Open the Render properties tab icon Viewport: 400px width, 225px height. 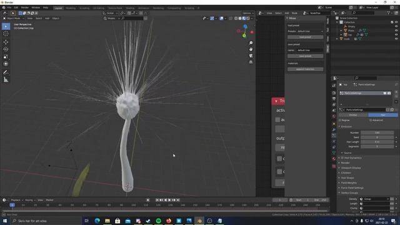click(x=334, y=93)
